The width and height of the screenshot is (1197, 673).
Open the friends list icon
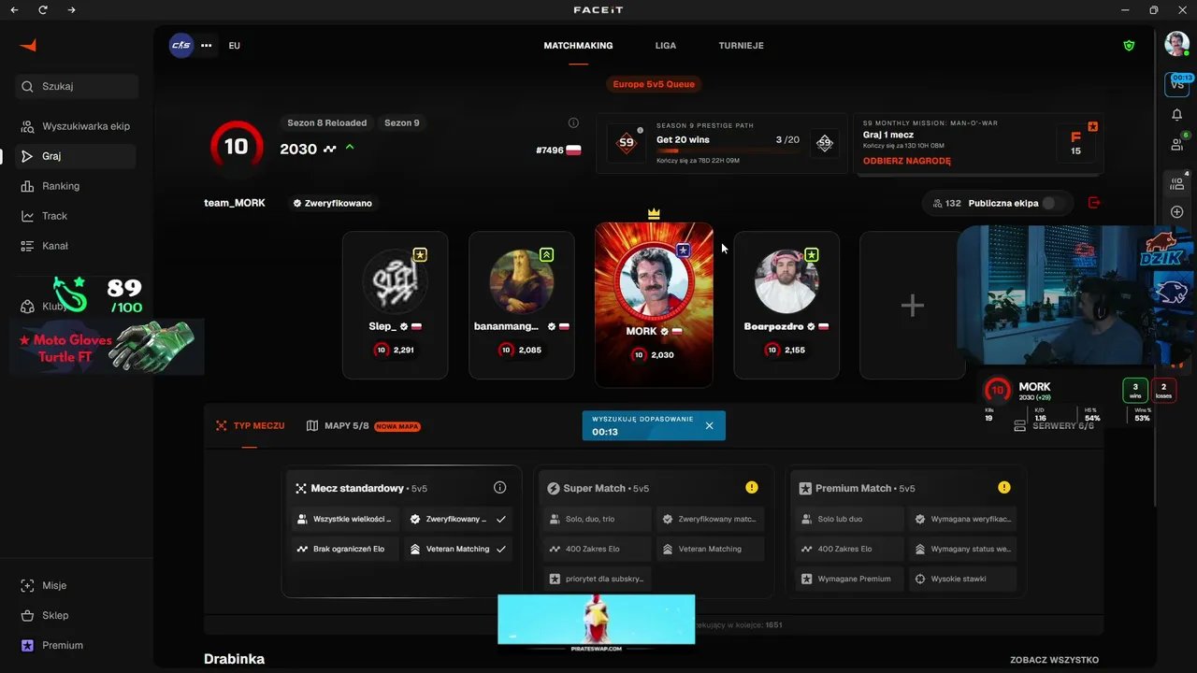pyautogui.click(x=1176, y=144)
